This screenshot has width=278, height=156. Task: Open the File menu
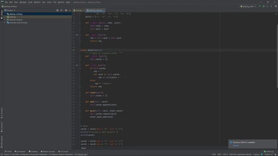click(7, 2)
